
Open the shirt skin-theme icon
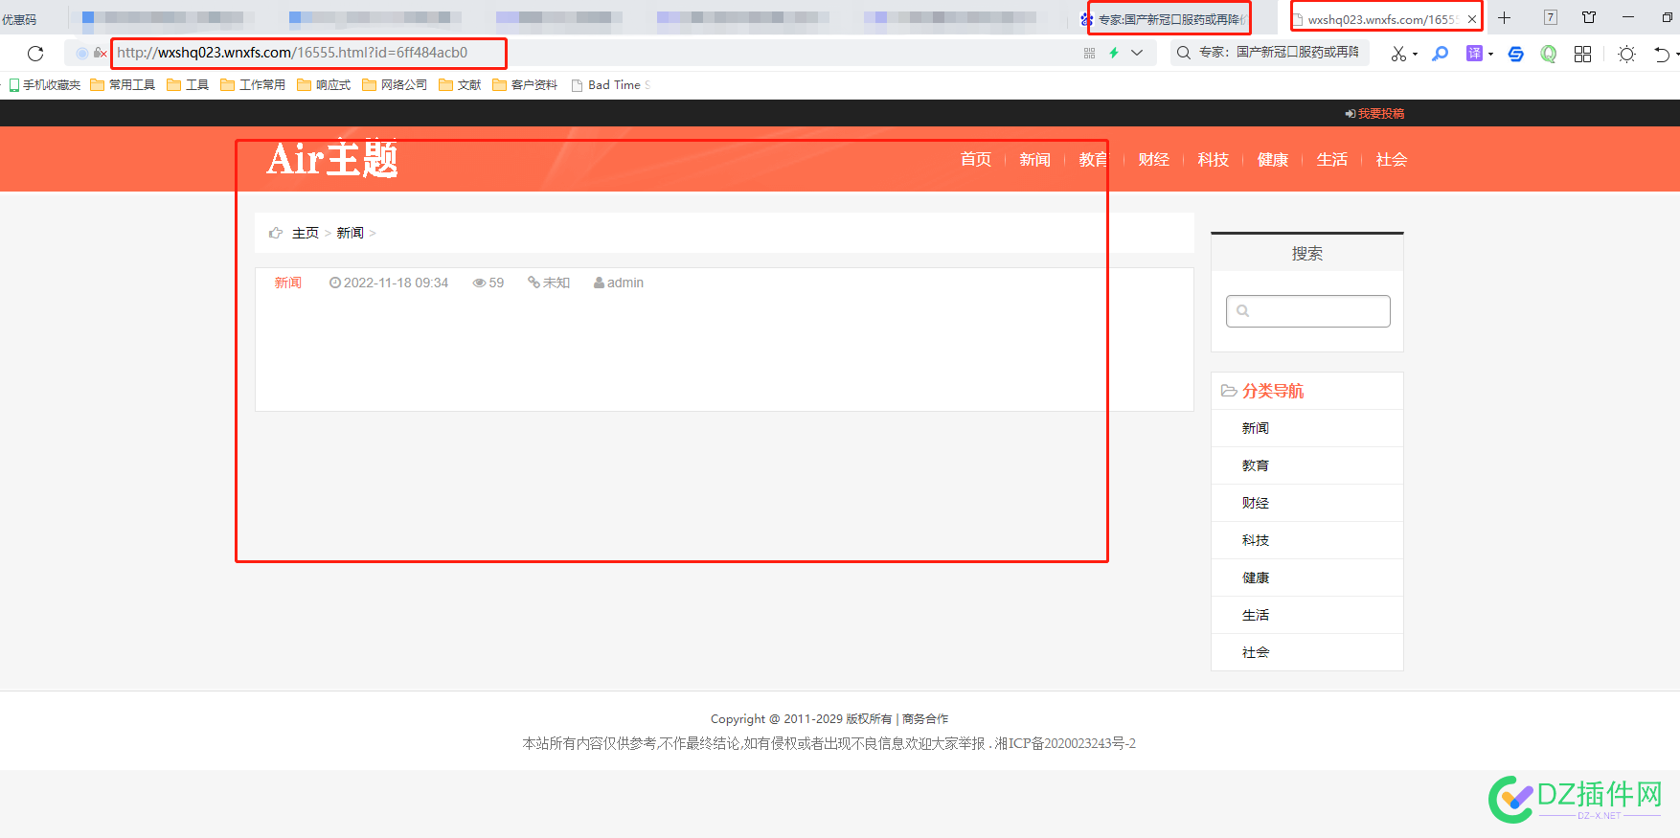(1589, 17)
